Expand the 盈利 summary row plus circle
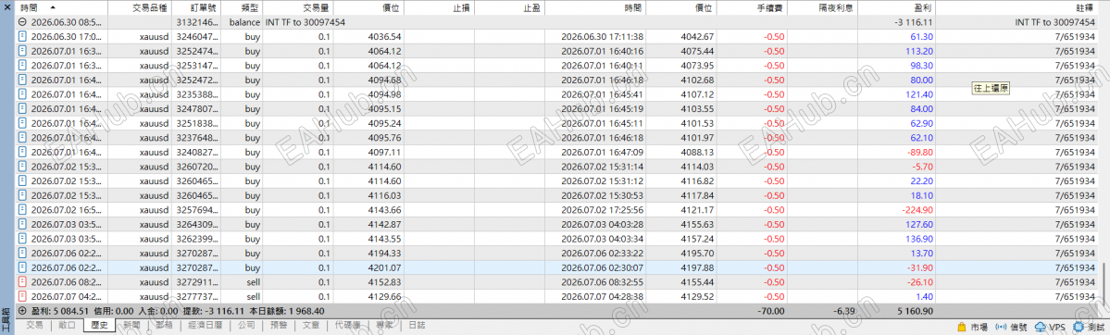Image resolution: width=1110 pixels, height=335 pixels. point(22,310)
